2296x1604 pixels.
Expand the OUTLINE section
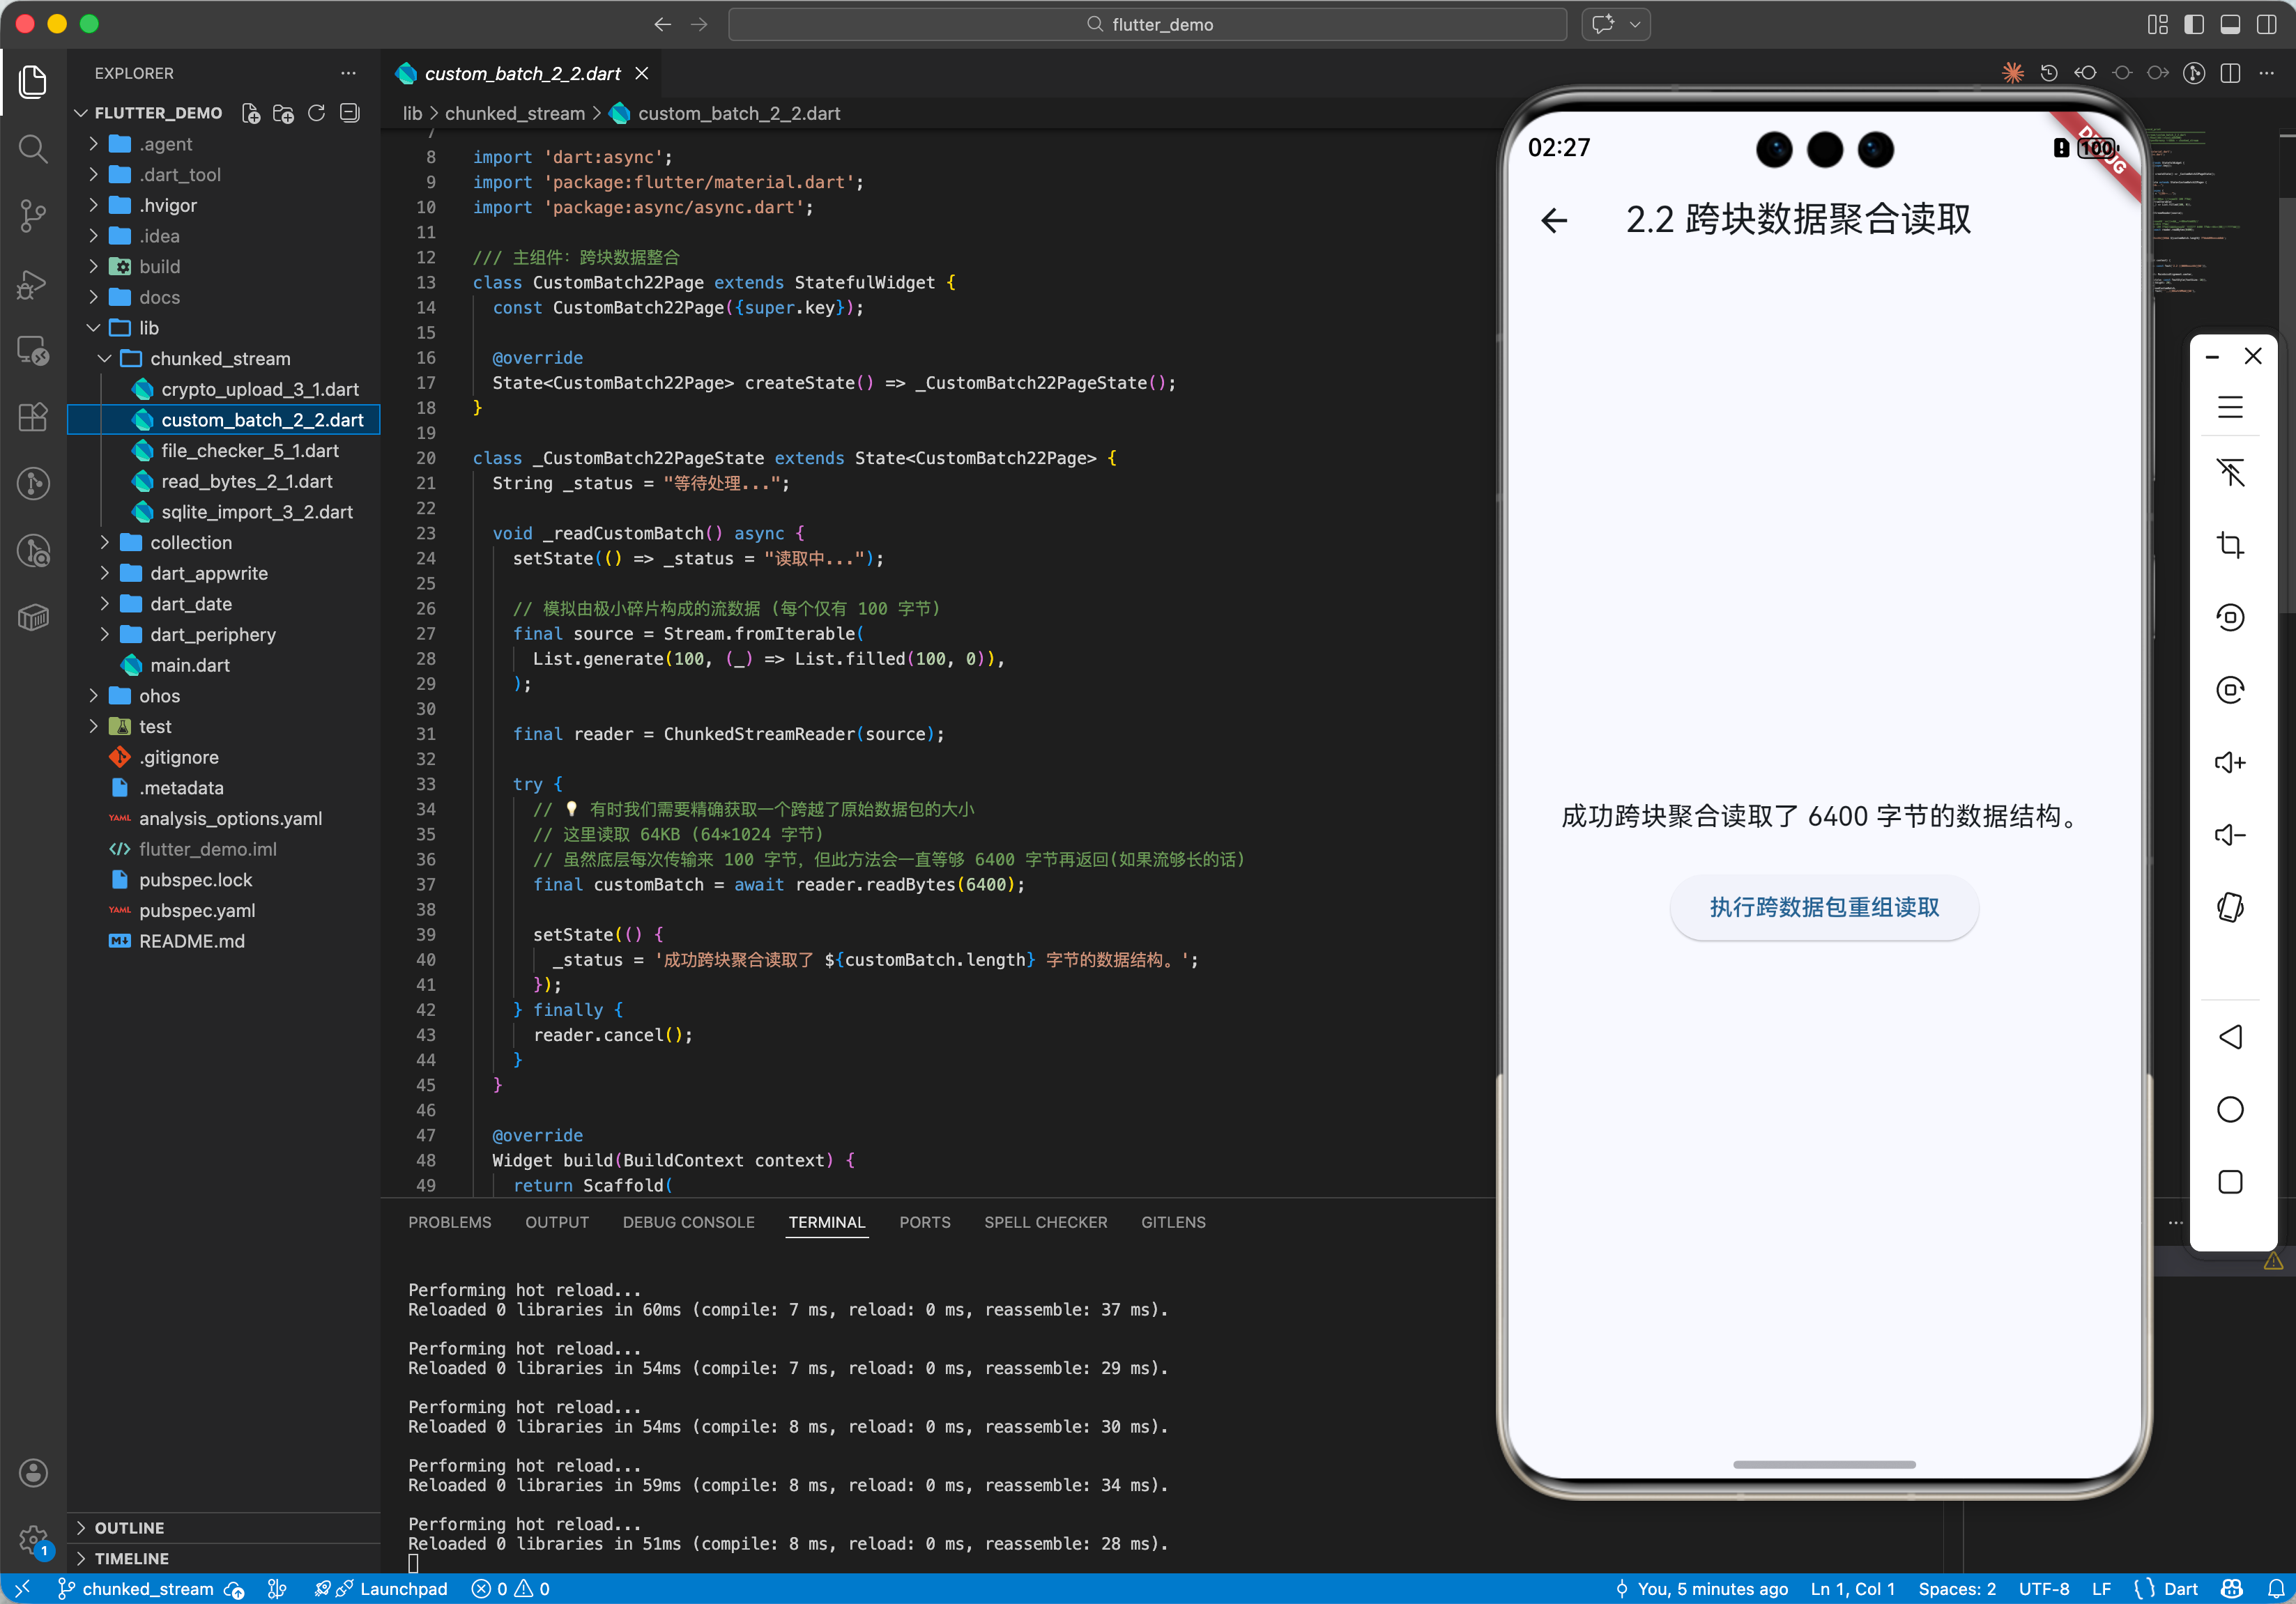coord(129,1527)
